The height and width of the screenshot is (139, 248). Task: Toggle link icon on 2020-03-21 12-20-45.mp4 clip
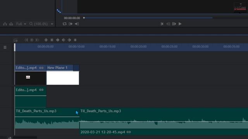click(129, 132)
